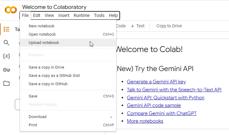Open the Find and replace search icon
The width and height of the screenshot is (229, 135).
(6, 43)
